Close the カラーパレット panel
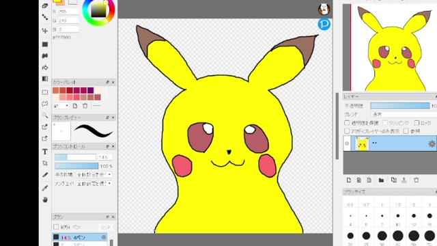The height and width of the screenshot is (246, 437). [x=113, y=82]
